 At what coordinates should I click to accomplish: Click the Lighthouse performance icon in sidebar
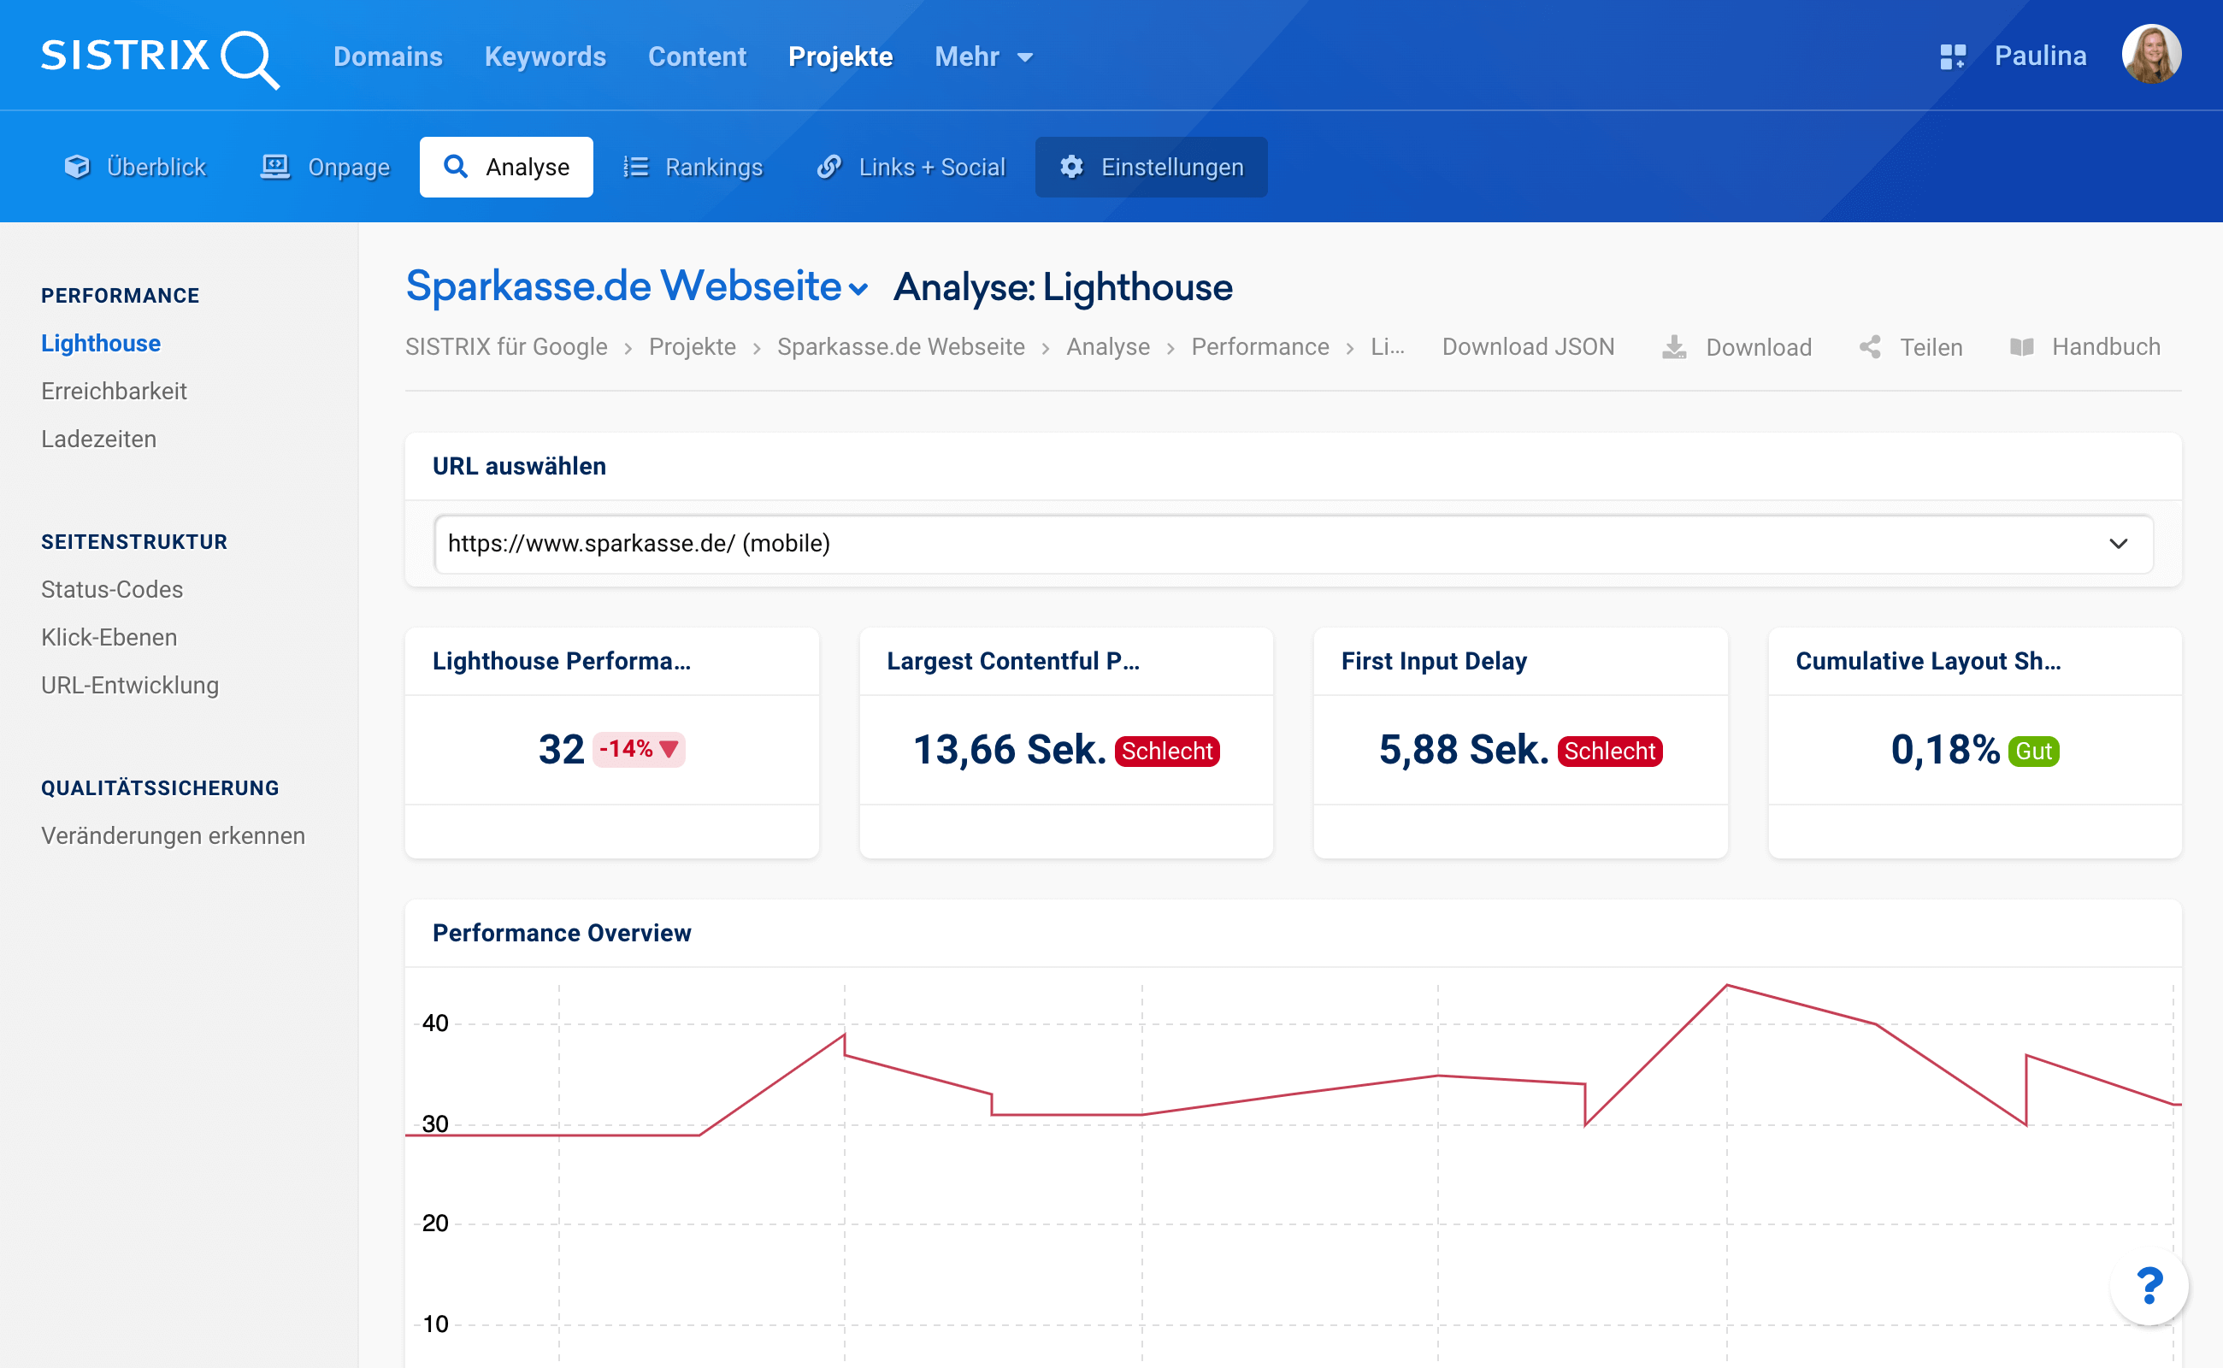click(x=102, y=341)
